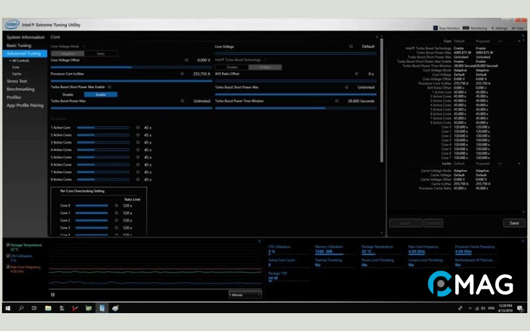
Task: Click the Apply button
Action: (x=405, y=223)
